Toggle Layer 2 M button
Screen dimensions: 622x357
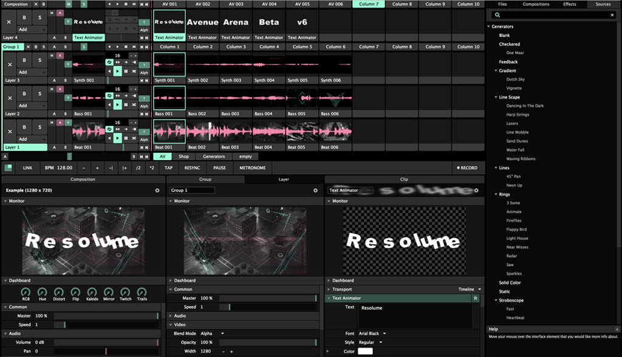[x=52, y=89]
